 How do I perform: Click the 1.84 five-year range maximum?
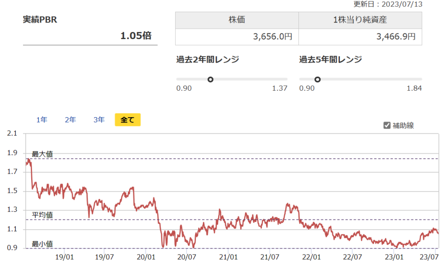click(414, 88)
